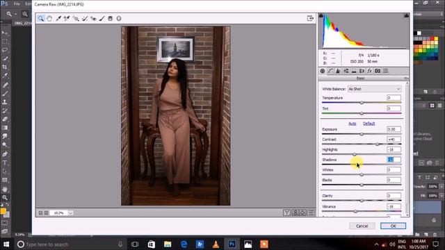Image resolution: width=445 pixels, height=250 pixels.
Task: Select the Targeted Adjustment tool
Action: 76,19
